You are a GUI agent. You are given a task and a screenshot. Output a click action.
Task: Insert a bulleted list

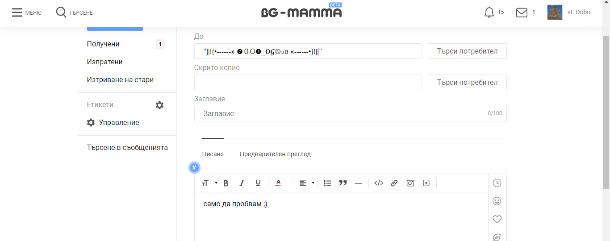coord(327,183)
